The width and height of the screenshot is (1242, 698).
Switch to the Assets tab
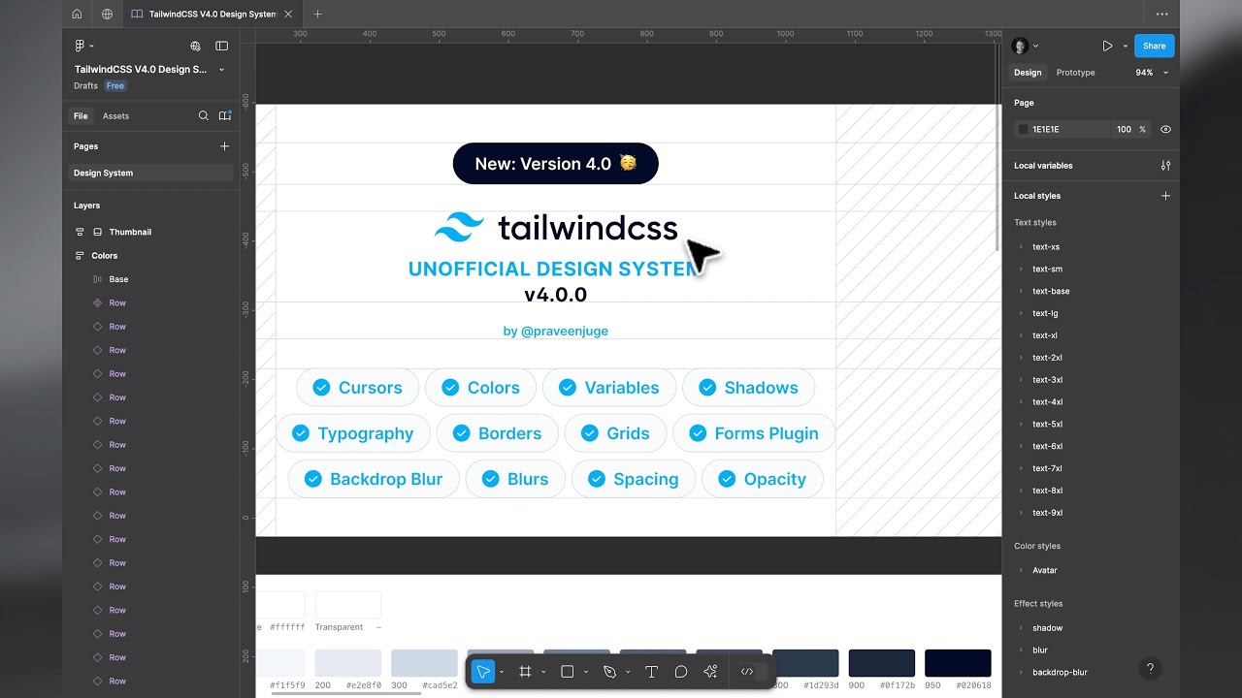[x=115, y=115]
